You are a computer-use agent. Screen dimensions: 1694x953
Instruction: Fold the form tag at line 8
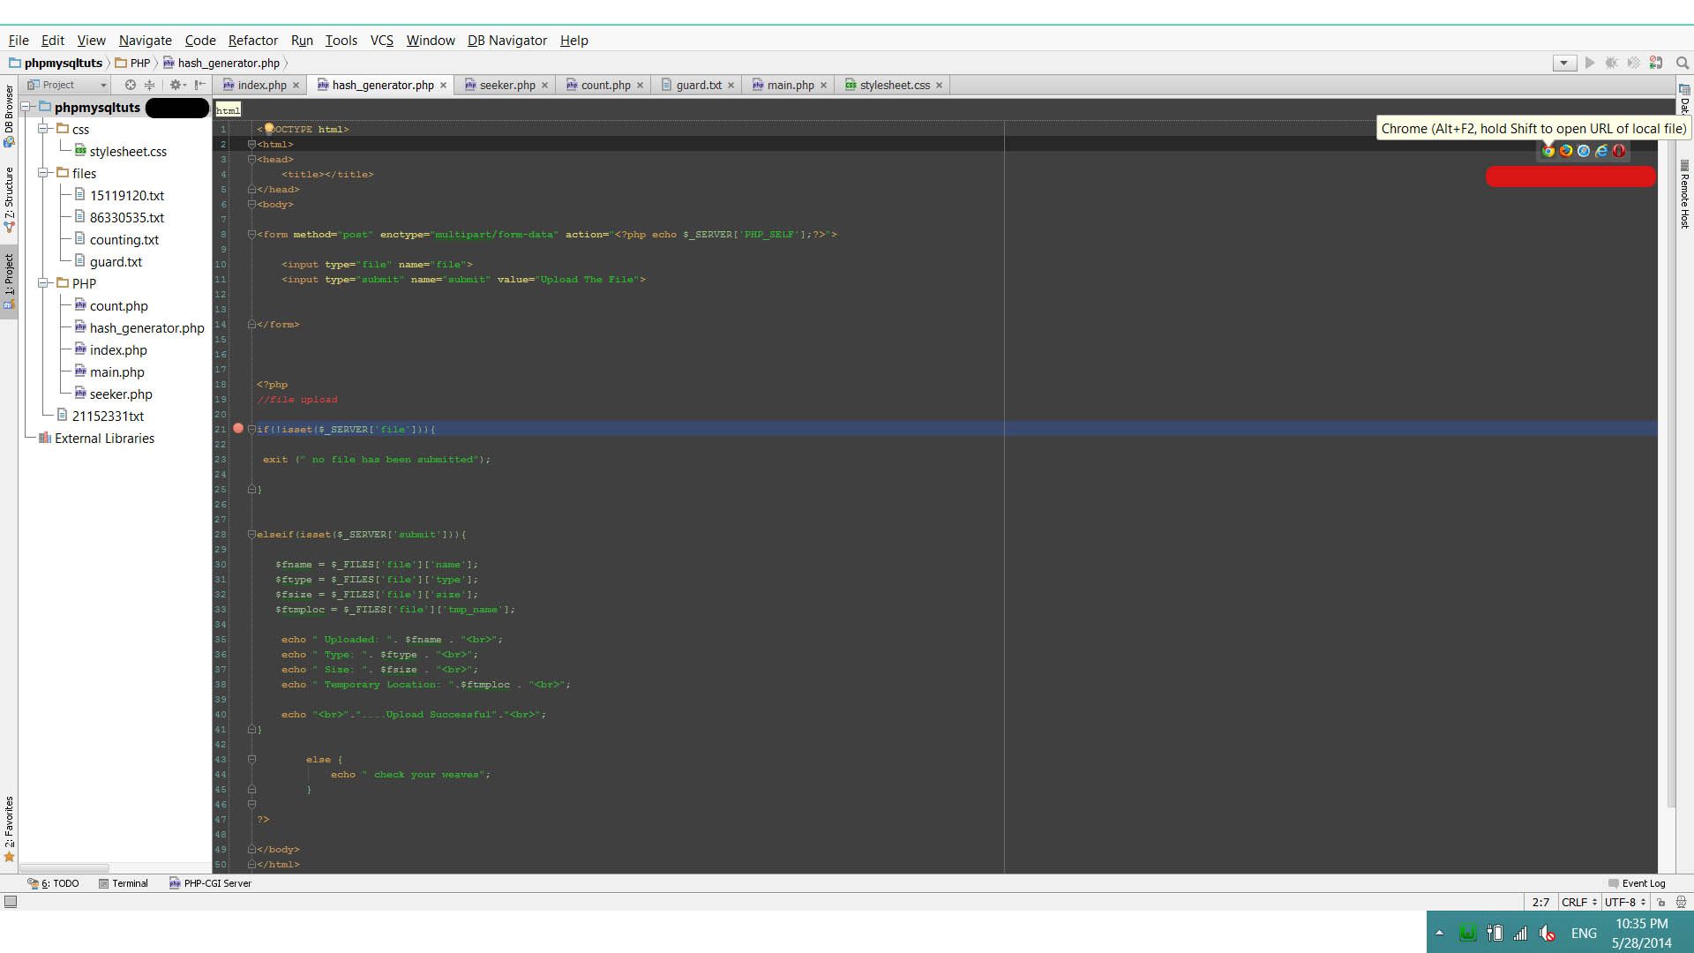(251, 235)
